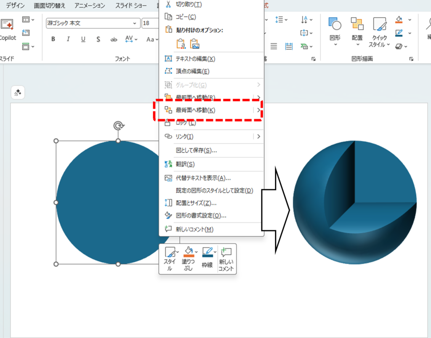Screen dimensions: 431x338
Task: Click the 塗りつぶし orange fill color button
Action: click(189, 253)
